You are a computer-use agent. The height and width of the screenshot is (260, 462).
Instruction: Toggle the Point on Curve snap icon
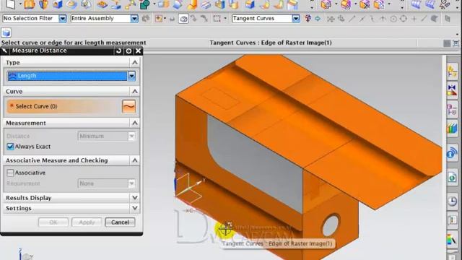point(424,19)
